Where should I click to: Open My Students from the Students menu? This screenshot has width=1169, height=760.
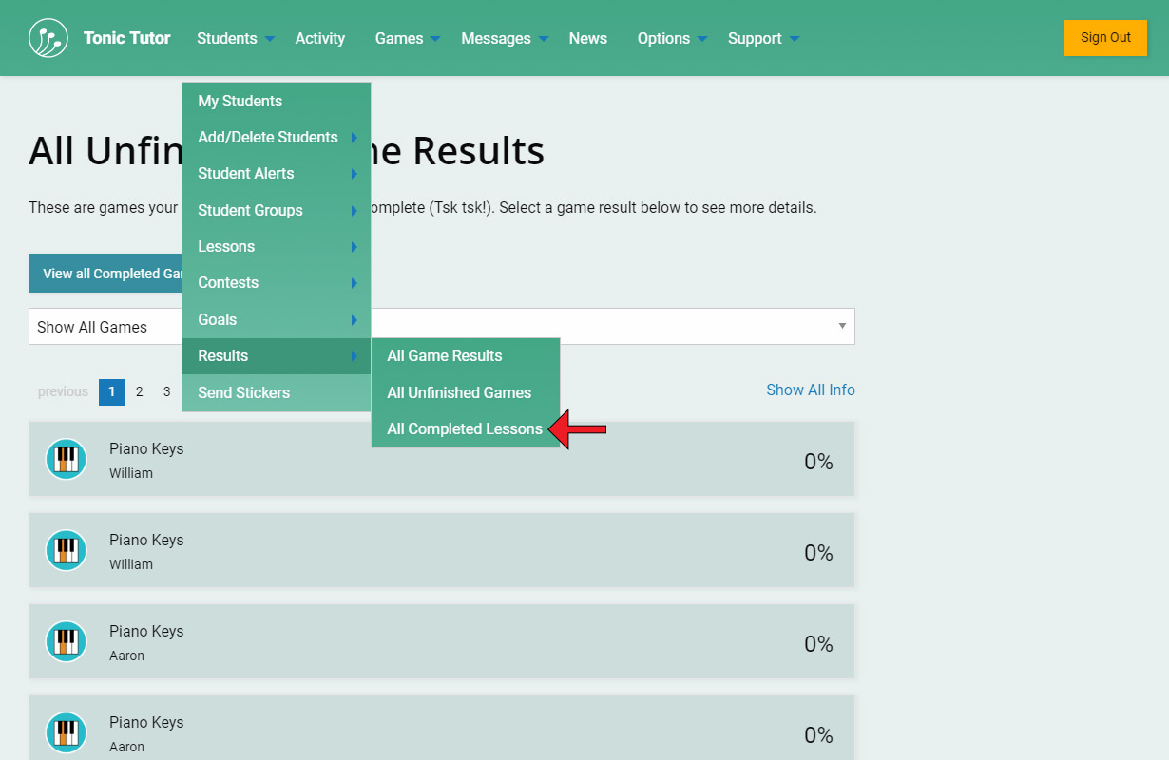point(240,101)
